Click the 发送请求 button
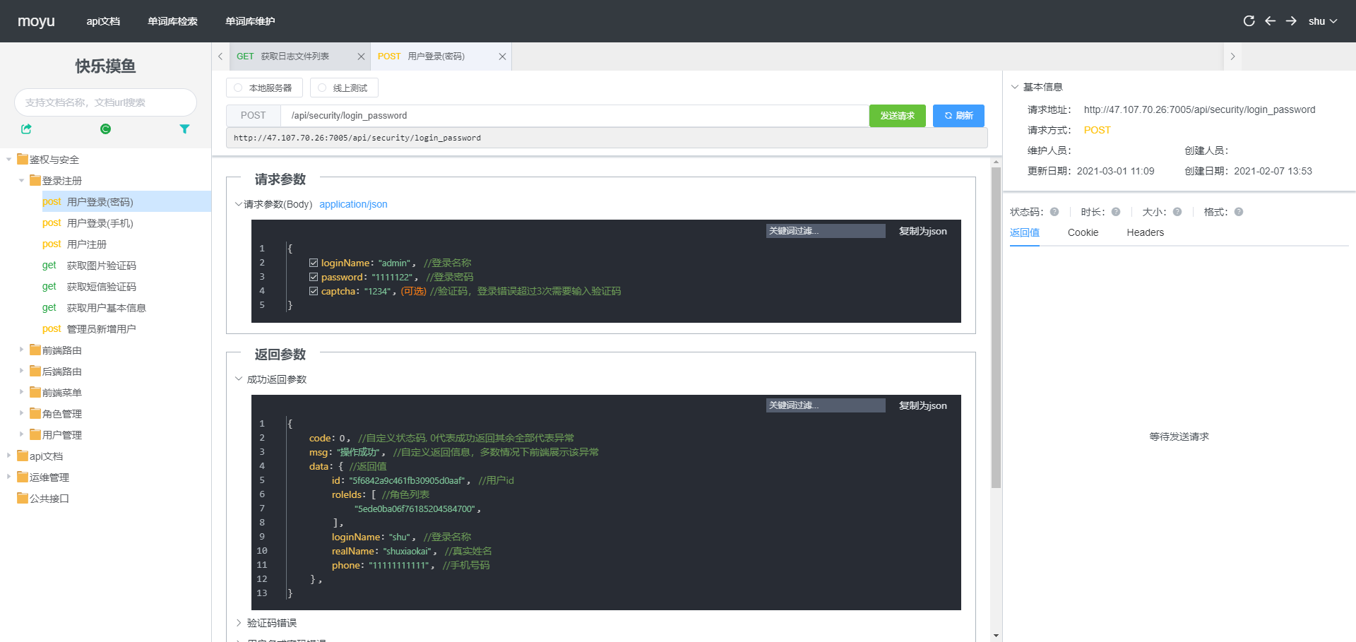This screenshot has height=642, width=1356. 897,116
